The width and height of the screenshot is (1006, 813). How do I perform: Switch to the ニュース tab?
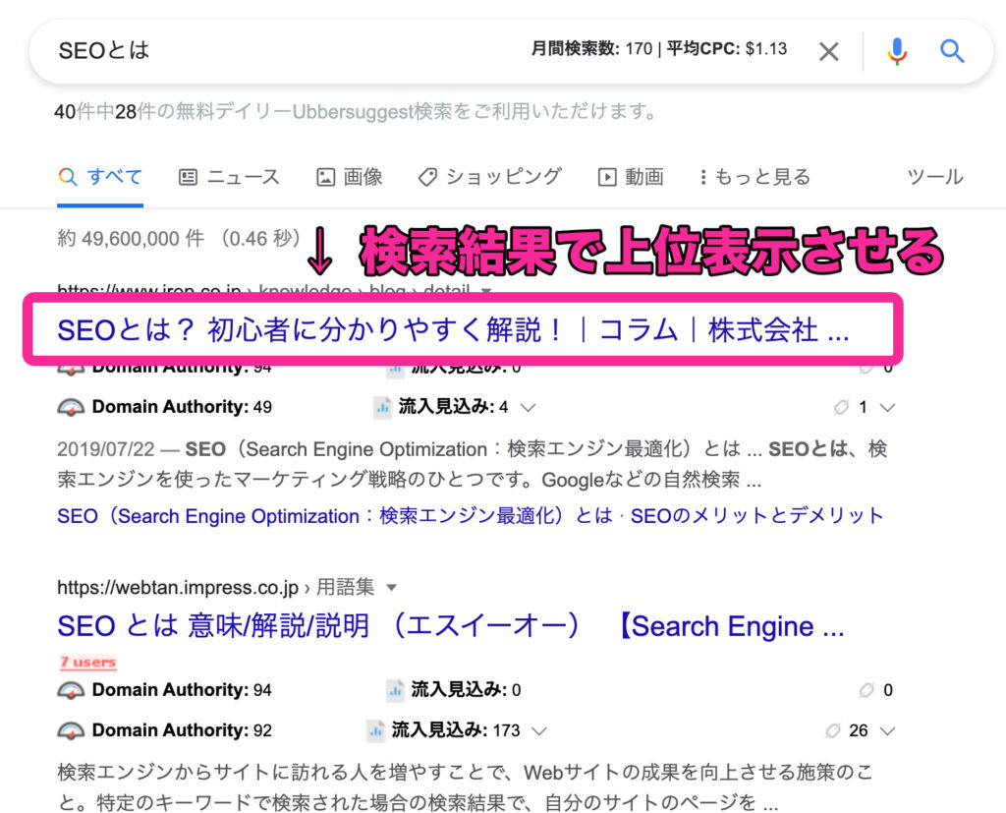coord(229,177)
